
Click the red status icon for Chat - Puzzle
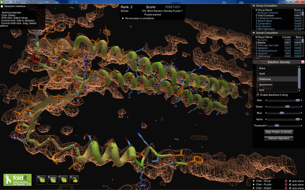coord(286,185)
